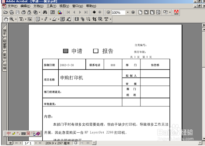Viewport: 205px width, 146px height.
Task: Select the Graphics Select tool
Action: (30, 19)
